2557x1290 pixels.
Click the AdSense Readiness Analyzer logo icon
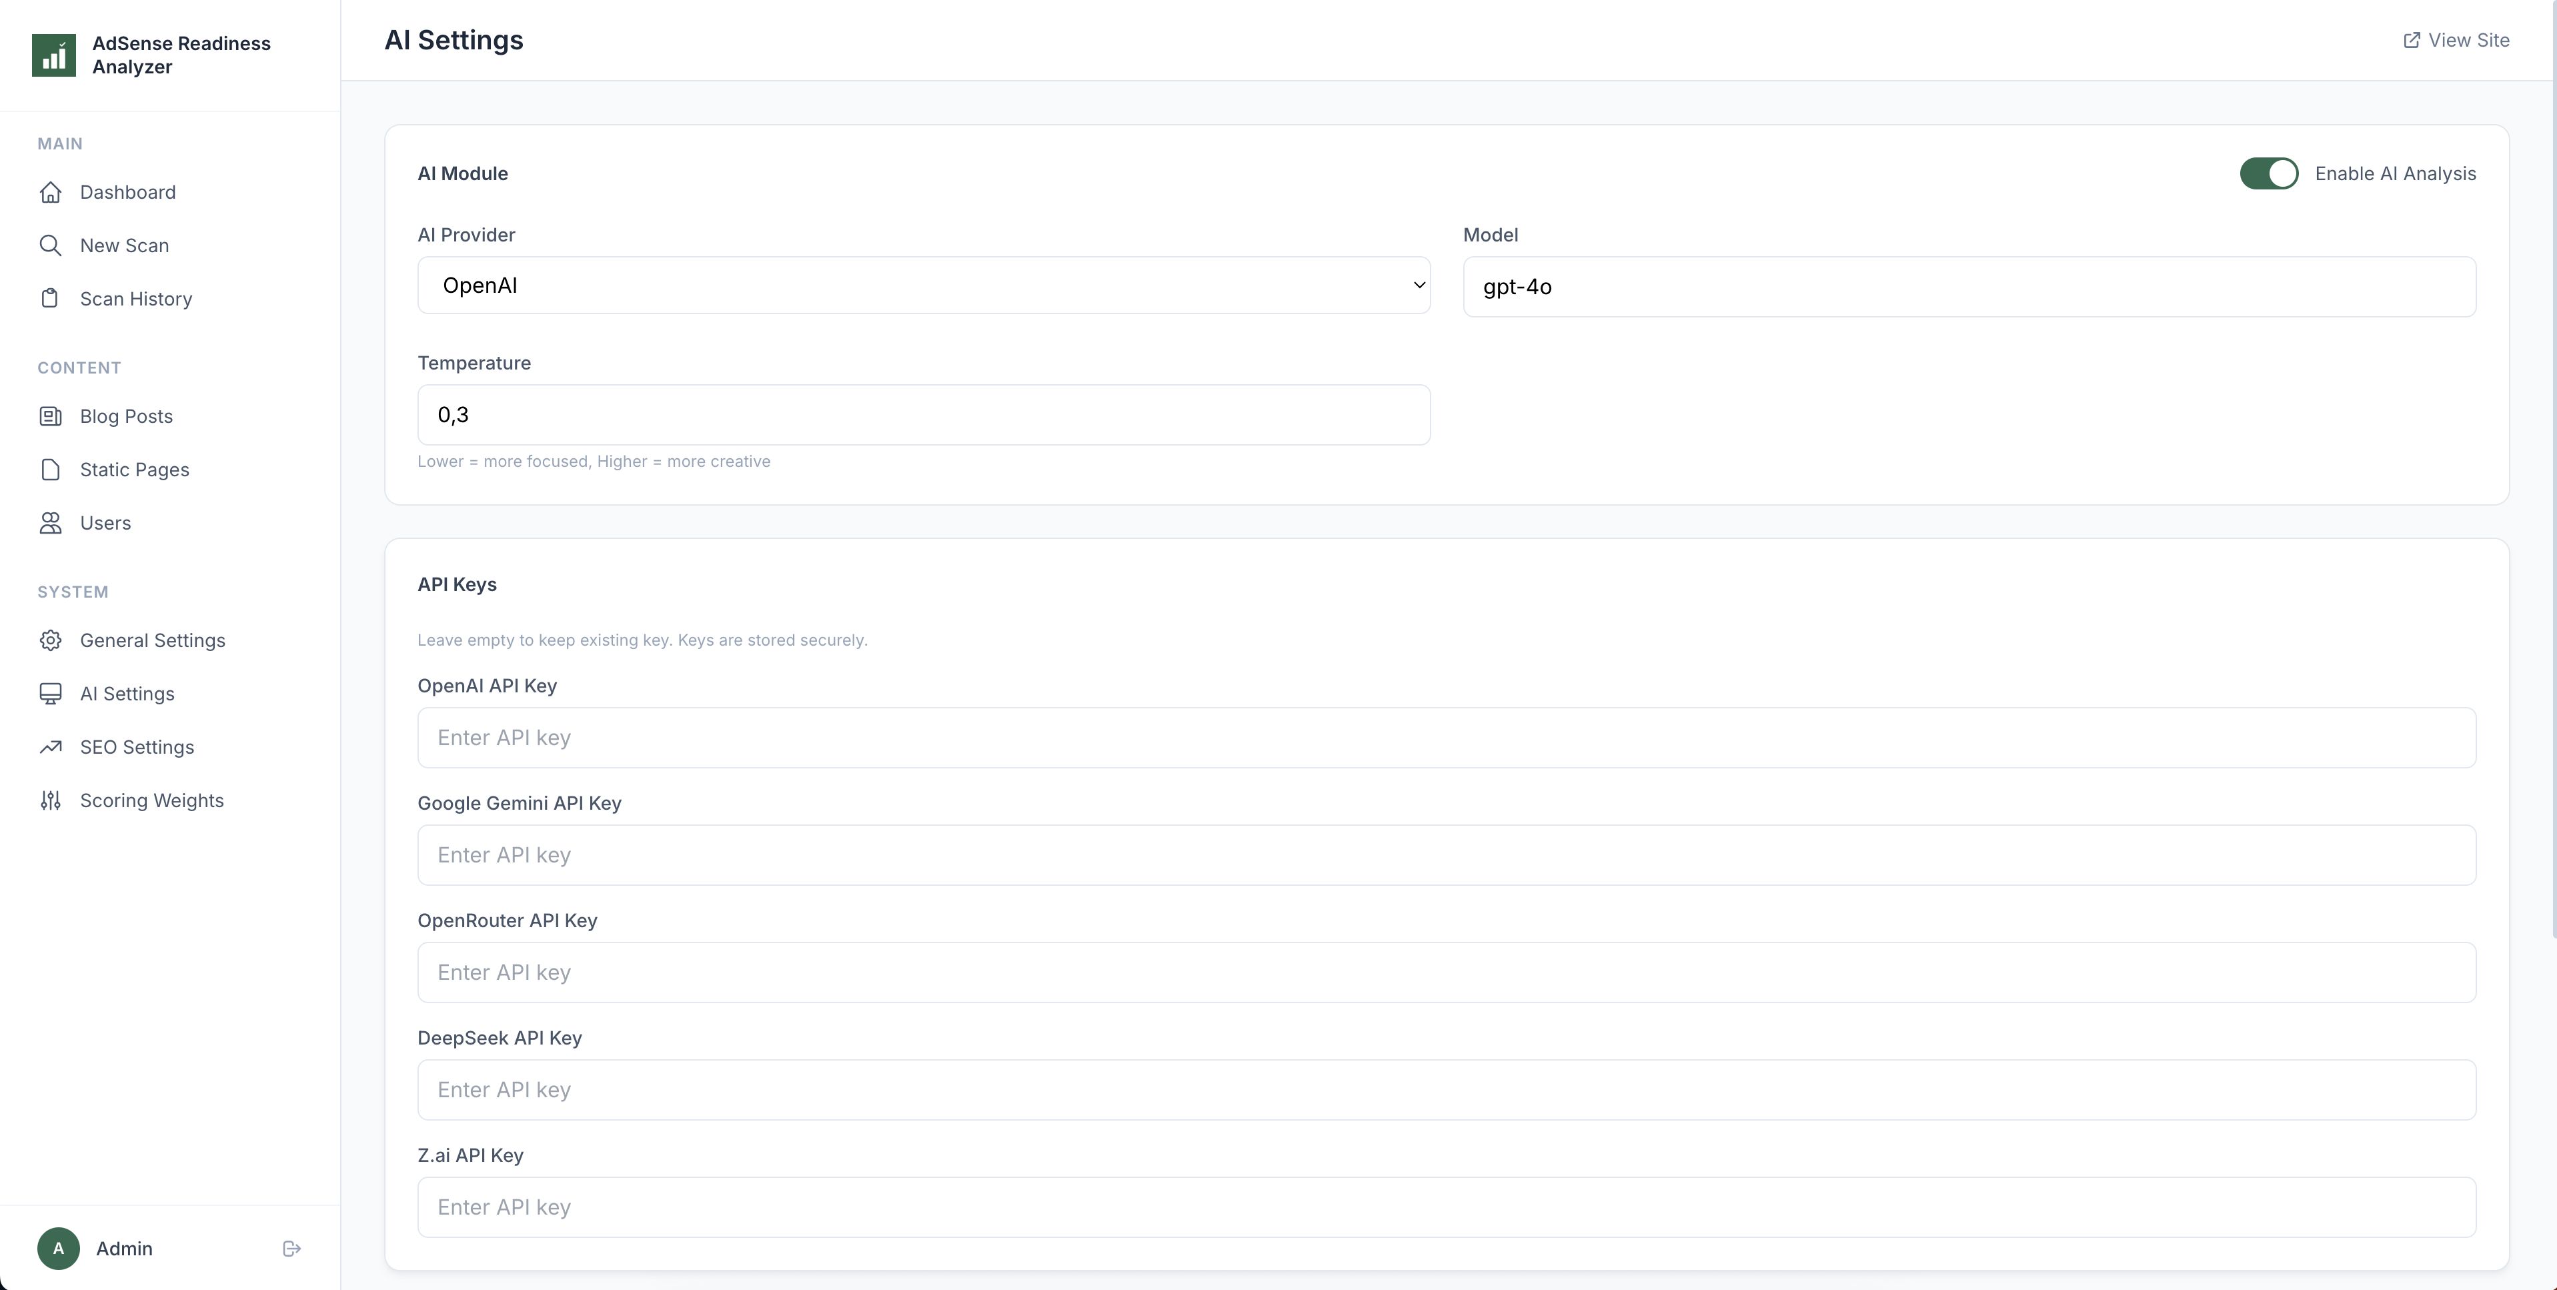point(53,55)
